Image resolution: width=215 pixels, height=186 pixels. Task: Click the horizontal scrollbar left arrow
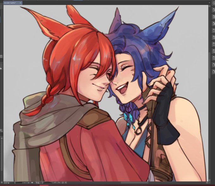click(x=66, y=183)
